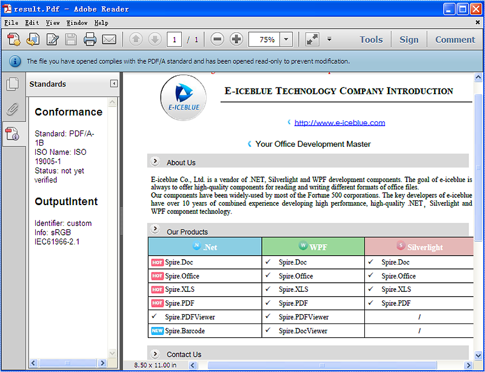Click the page number input field
The width and height of the screenshot is (485, 372).
[174, 39]
